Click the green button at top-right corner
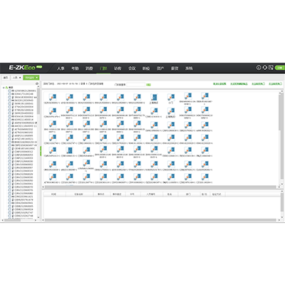285x285 pixels. coord(280,68)
